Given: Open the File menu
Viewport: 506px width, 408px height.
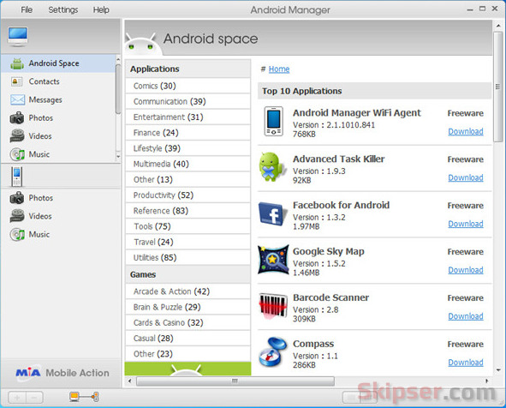Looking at the screenshot, I should click(27, 10).
